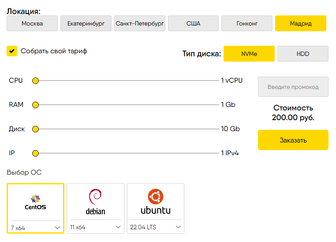The width and height of the screenshot is (336, 242).
Task: Toggle the 'Собрать свой тариф' checkbox
Action: [12, 51]
